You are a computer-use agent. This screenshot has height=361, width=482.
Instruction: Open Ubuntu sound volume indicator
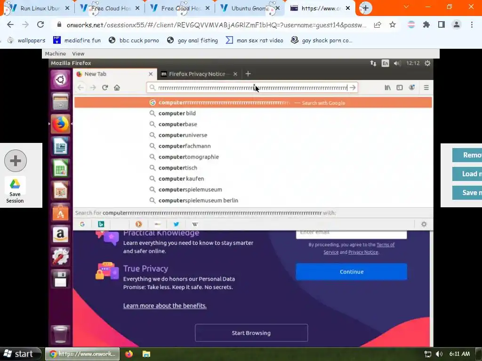(397, 63)
